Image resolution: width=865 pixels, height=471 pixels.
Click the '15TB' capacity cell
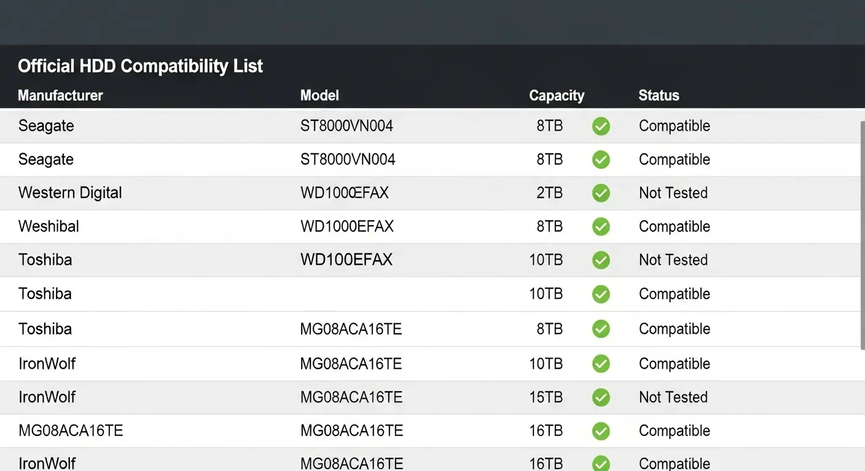(x=546, y=397)
